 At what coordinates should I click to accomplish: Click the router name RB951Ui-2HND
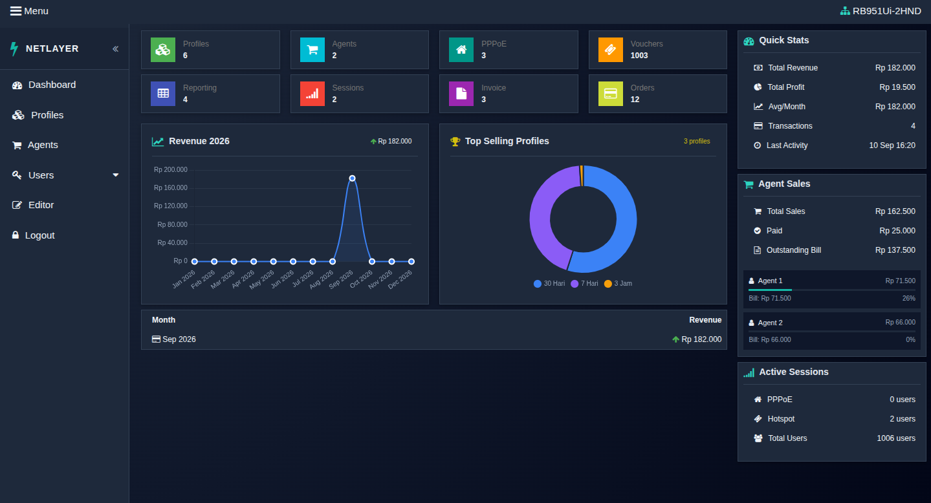click(886, 11)
